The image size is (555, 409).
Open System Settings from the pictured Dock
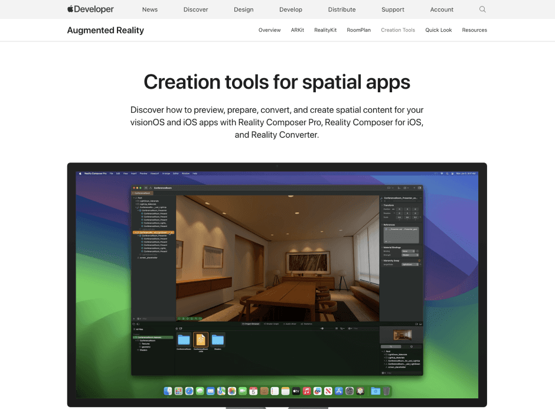click(x=350, y=391)
